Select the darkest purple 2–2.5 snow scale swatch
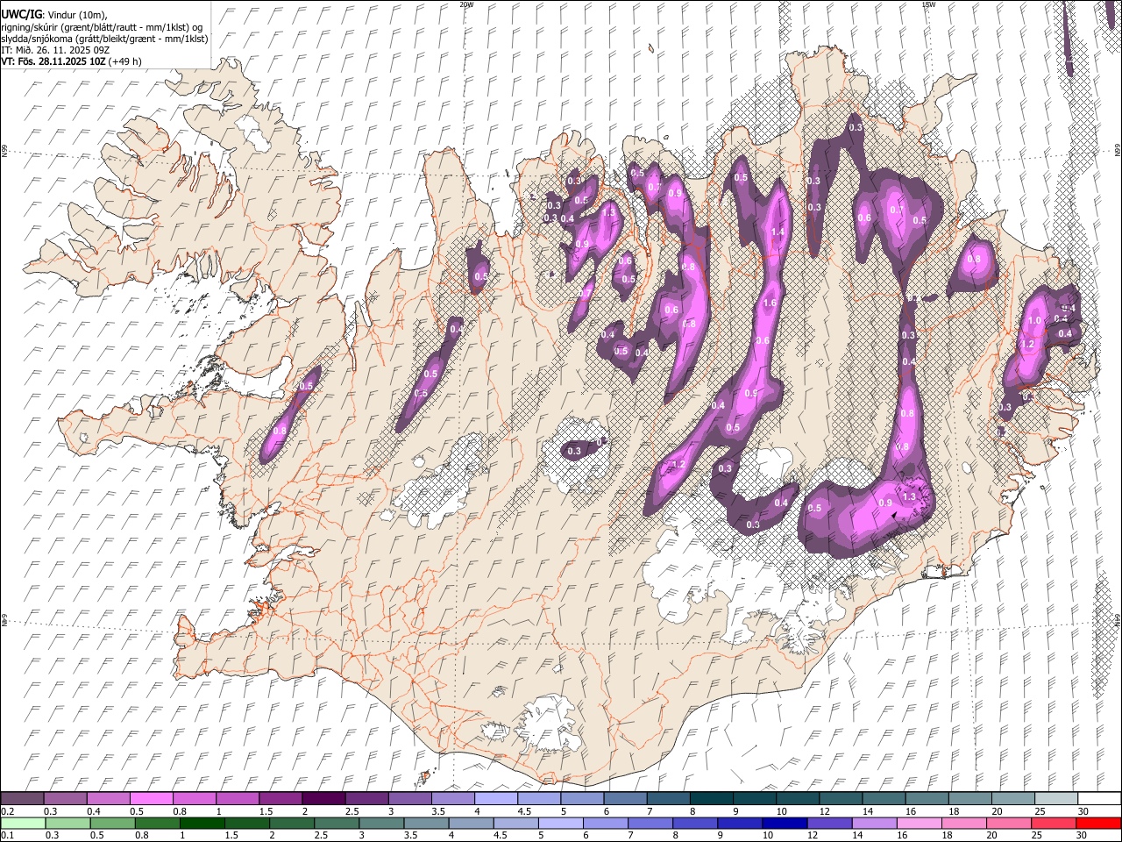The image size is (1122, 842). 323,798
